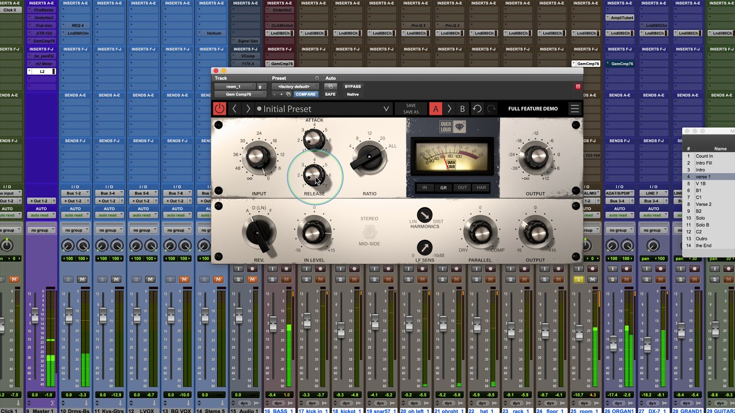The height and width of the screenshot is (413, 735).
Task: Select Outro in memory locations list
Action: coord(709,239)
